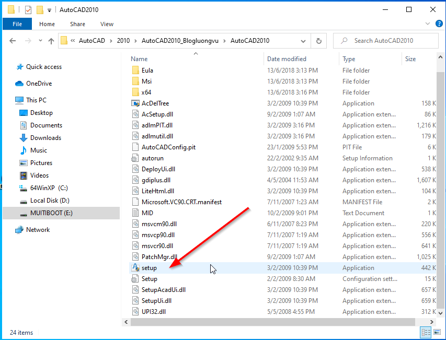Viewport: 446px width, 340px height.
Task: Click the Refresh button in address bar
Action: tap(318, 41)
